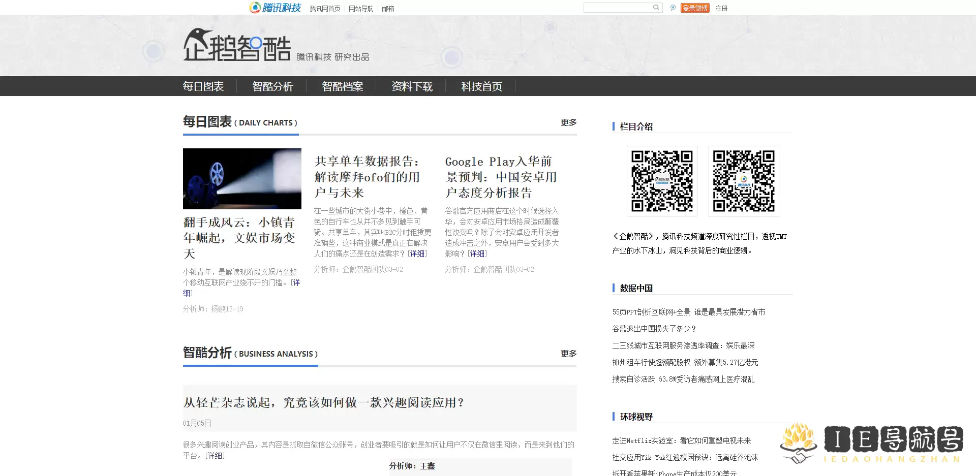The width and height of the screenshot is (976, 476).
Task: Open the film projector article thumbnail
Action: tap(242, 179)
